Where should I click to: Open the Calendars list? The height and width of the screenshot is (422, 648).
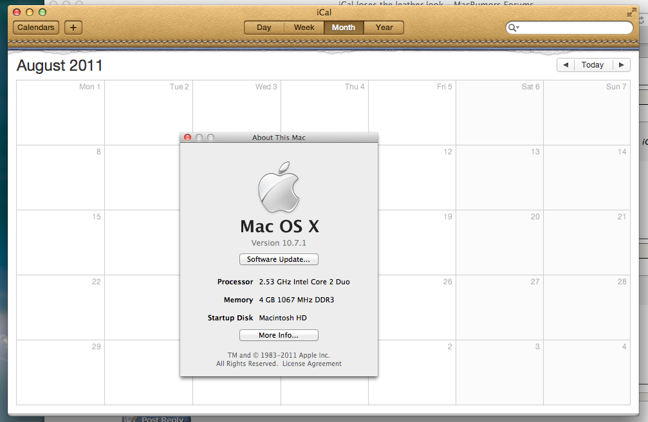(x=36, y=28)
